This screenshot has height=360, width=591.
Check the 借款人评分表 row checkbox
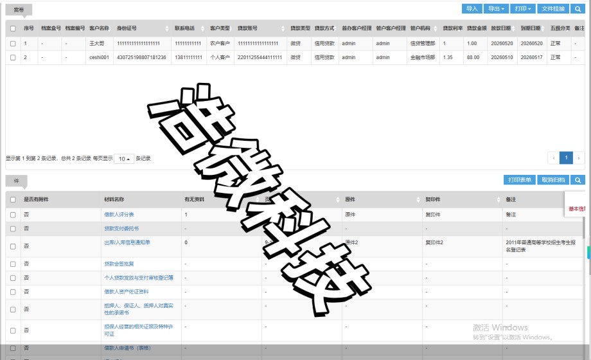point(13,215)
